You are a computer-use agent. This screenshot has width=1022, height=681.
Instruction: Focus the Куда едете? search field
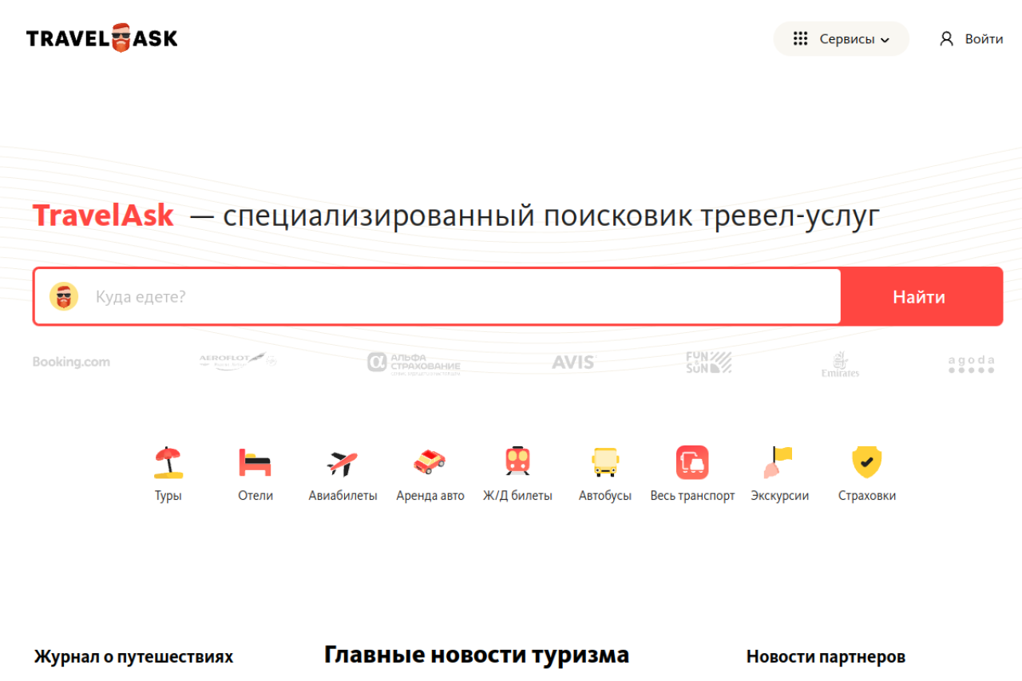click(463, 297)
